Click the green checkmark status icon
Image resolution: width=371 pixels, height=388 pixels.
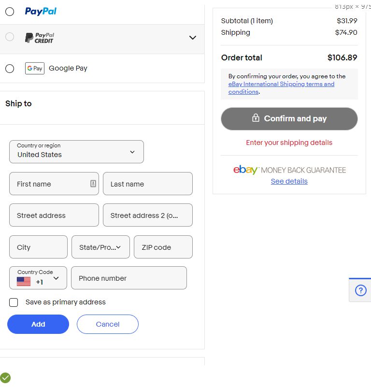[5, 378]
